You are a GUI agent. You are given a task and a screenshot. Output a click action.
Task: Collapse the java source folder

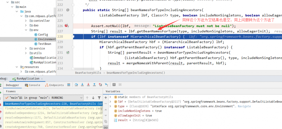pos(17,12)
